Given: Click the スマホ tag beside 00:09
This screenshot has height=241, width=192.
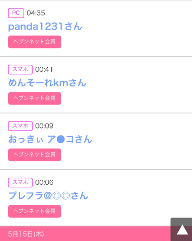Looking at the screenshot, I should (x=20, y=126).
